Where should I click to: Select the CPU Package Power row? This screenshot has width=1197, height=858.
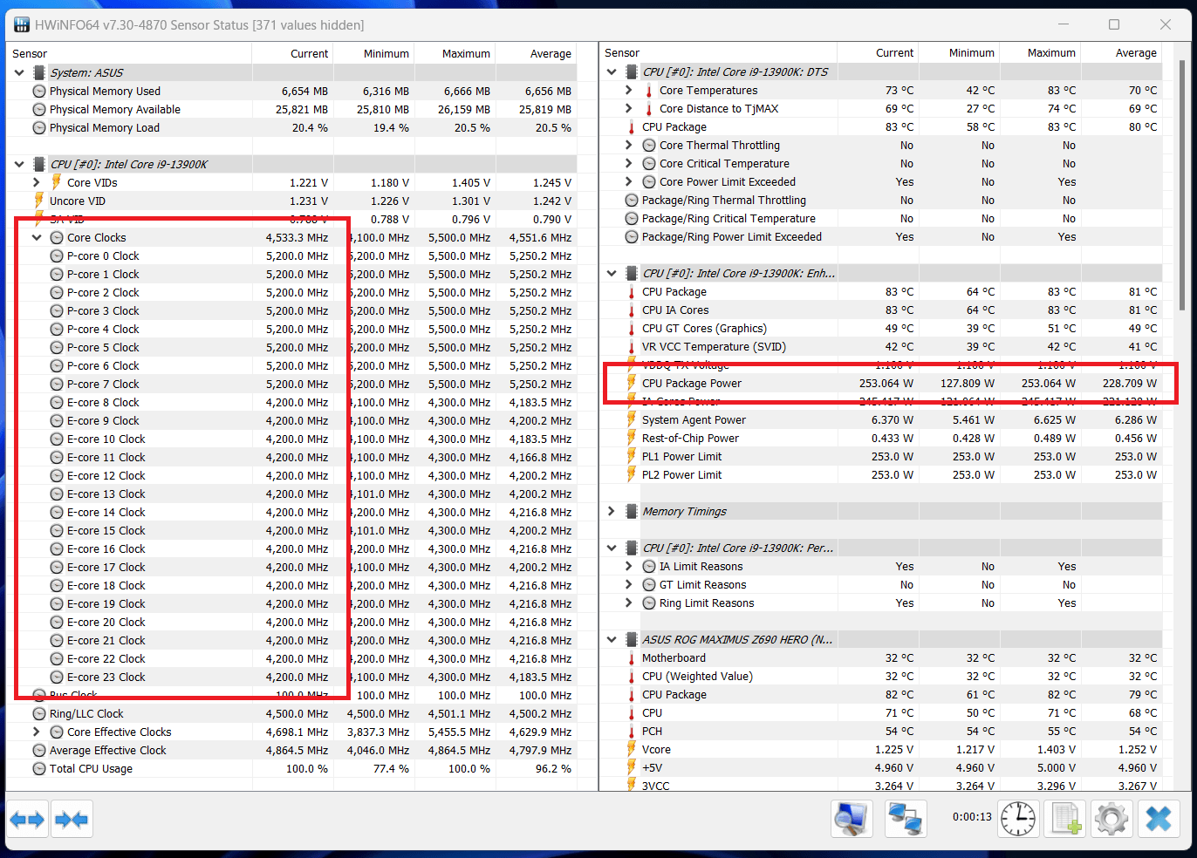click(691, 383)
